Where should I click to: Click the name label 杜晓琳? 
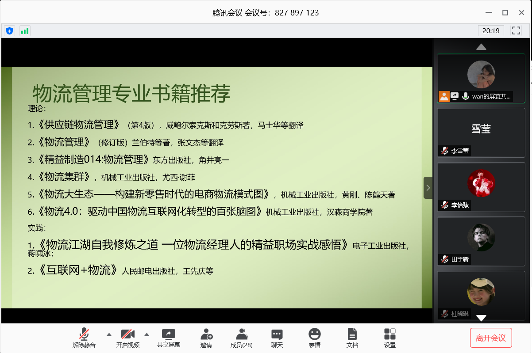460,314
